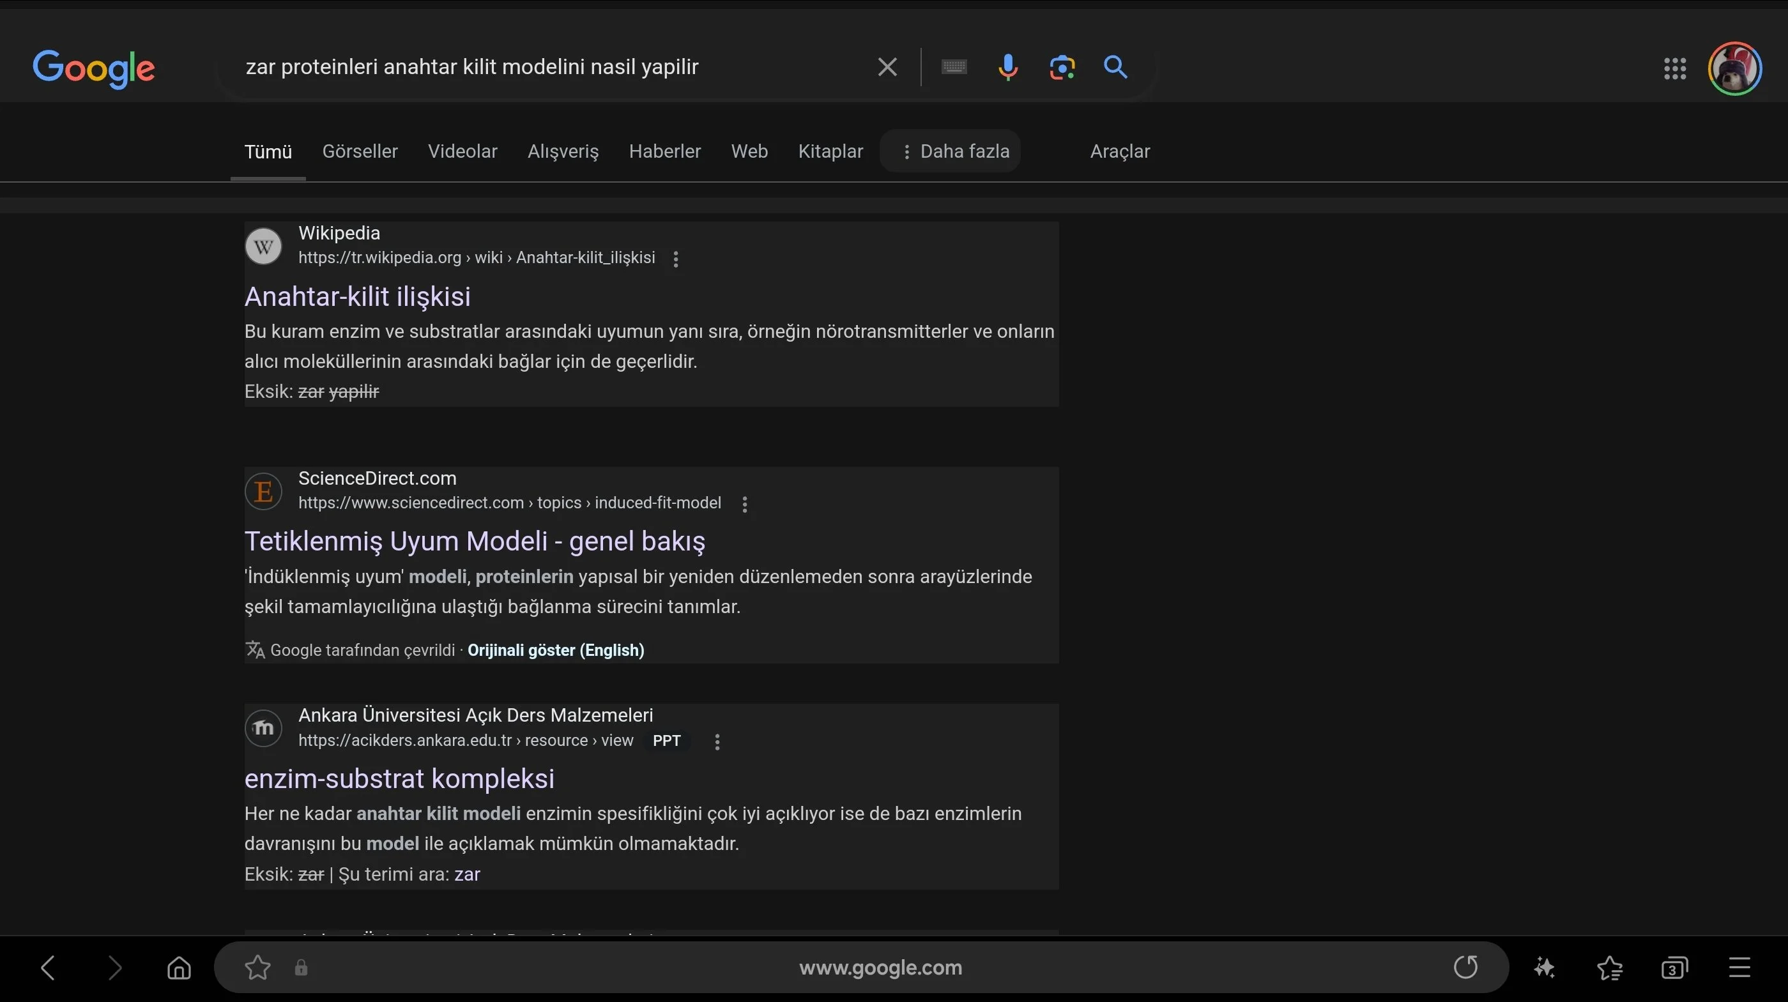Bookmark page with address bar star
The width and height of the screenshot is (1788, 1002).
tap(257, 968)
